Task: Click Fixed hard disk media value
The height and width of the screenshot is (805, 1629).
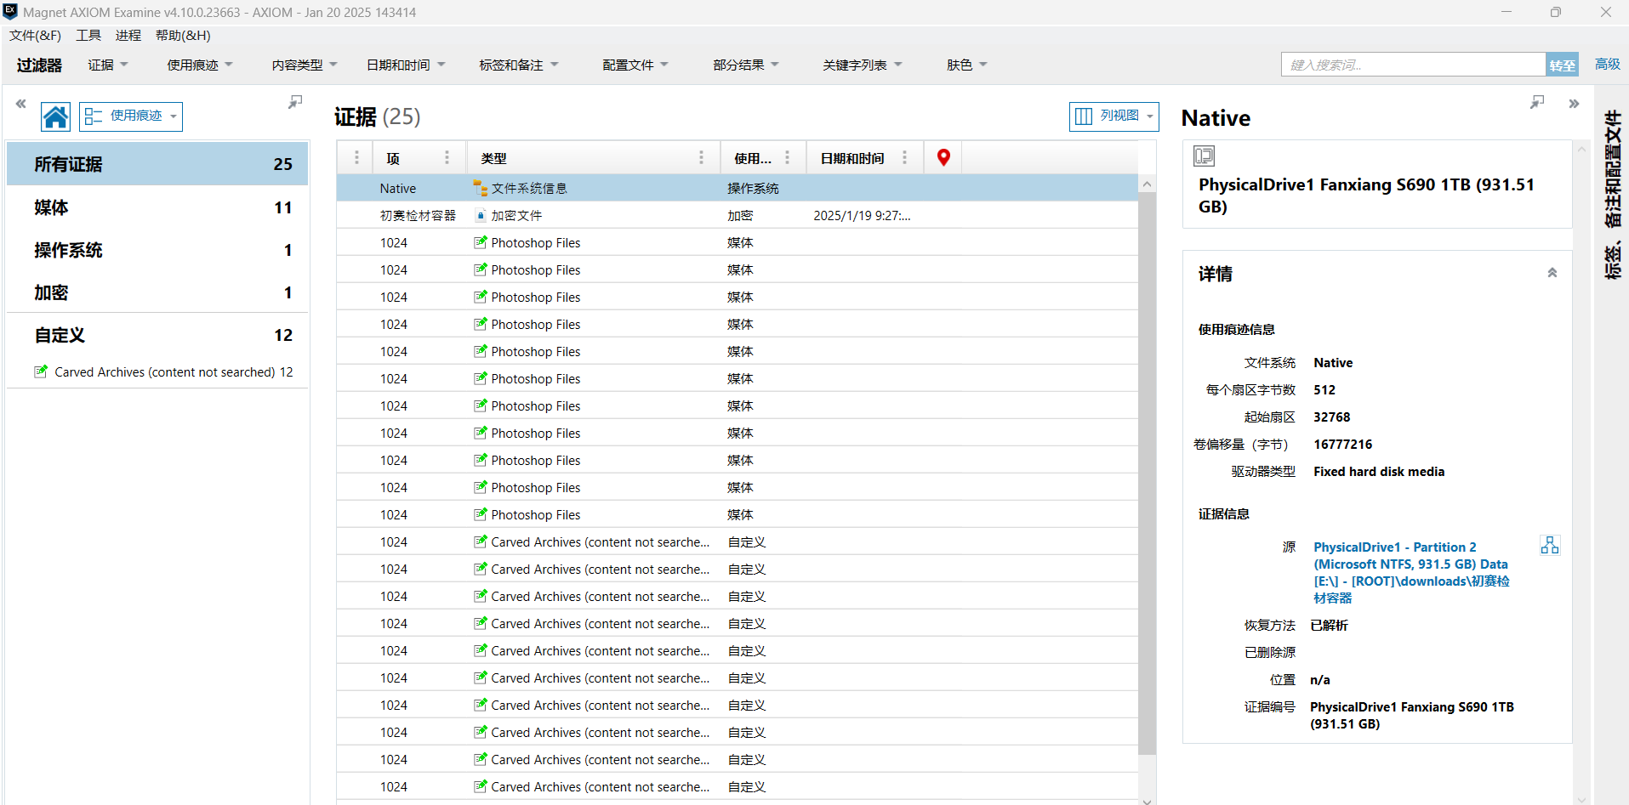Action: 1378,471
